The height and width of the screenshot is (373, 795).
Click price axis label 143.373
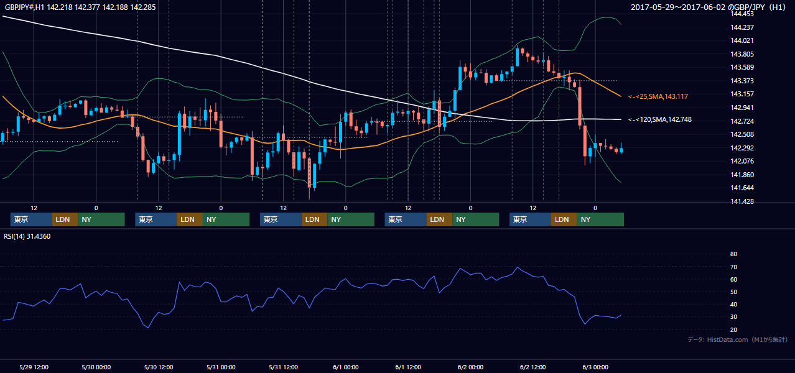(742, 81)
